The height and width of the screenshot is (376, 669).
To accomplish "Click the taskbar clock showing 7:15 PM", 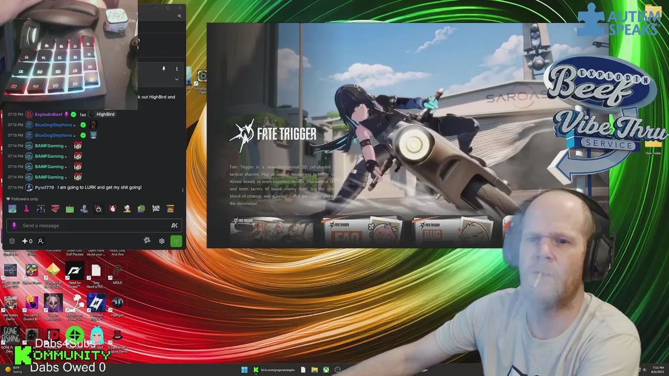I will pyautogui.click(x=658, y=370).
